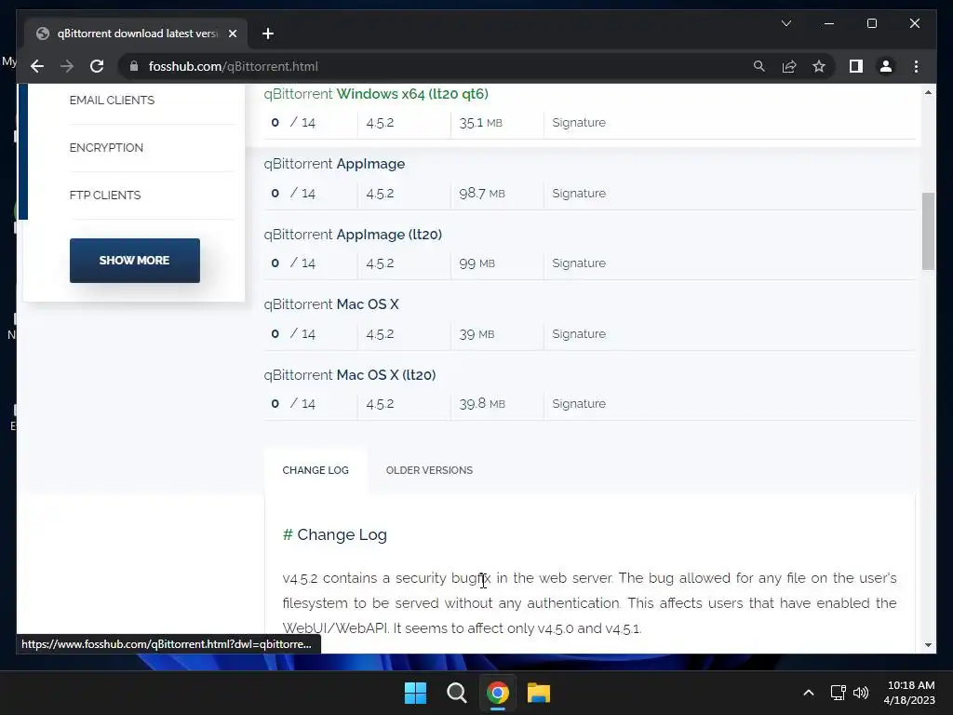Click the forward navigation arrow

click(67, 66)
